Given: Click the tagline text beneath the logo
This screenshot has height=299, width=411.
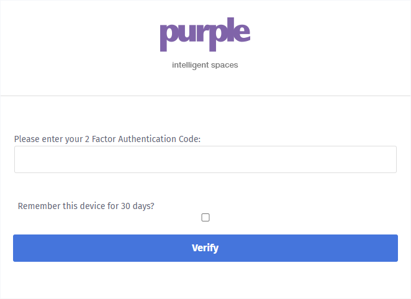Looking at the screenshot, I should click(205, 65).
